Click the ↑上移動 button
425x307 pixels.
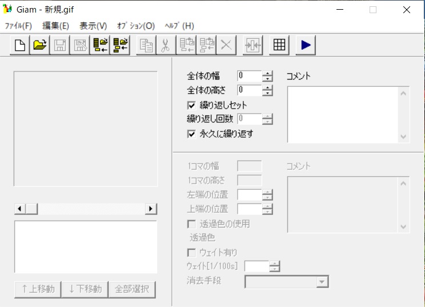coord(38,289)
